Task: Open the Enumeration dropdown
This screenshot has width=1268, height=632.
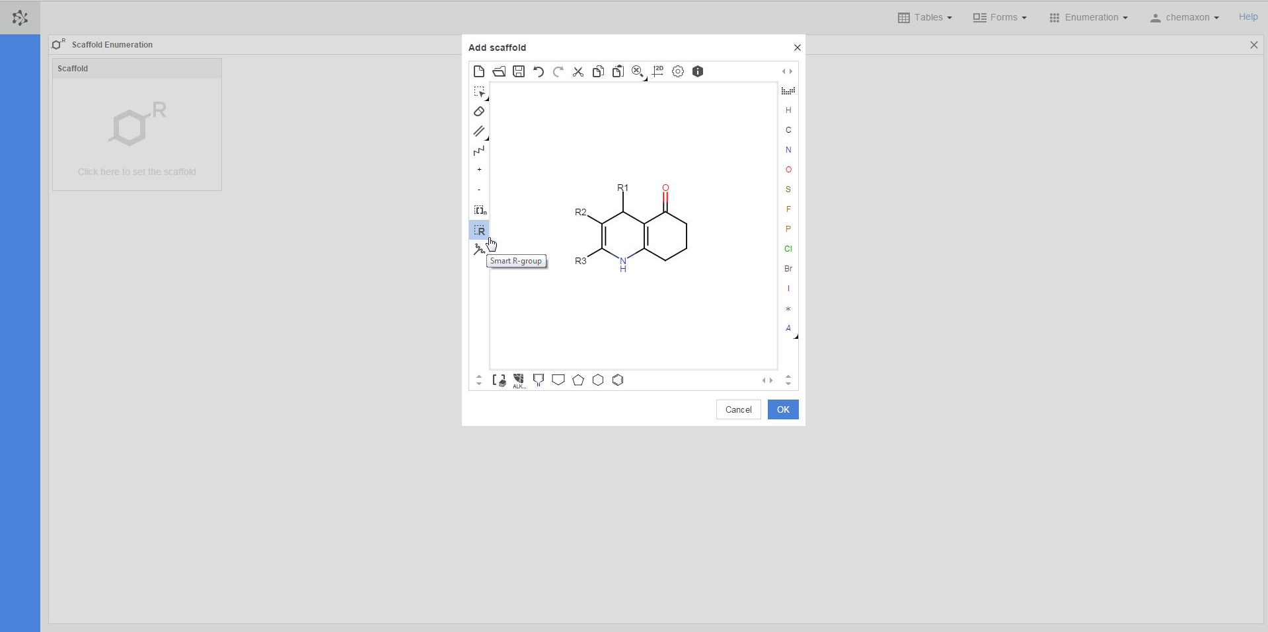Action: [1088, 17]
